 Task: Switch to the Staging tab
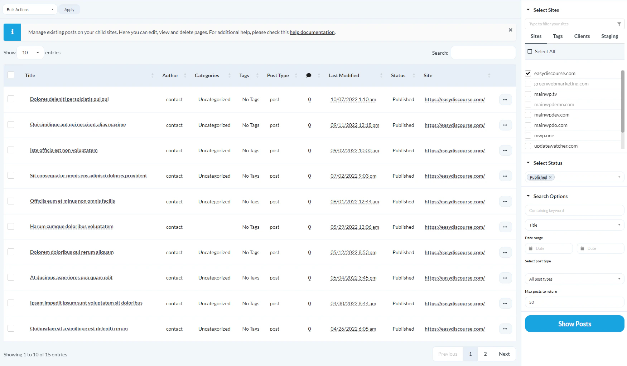point(609,36)
